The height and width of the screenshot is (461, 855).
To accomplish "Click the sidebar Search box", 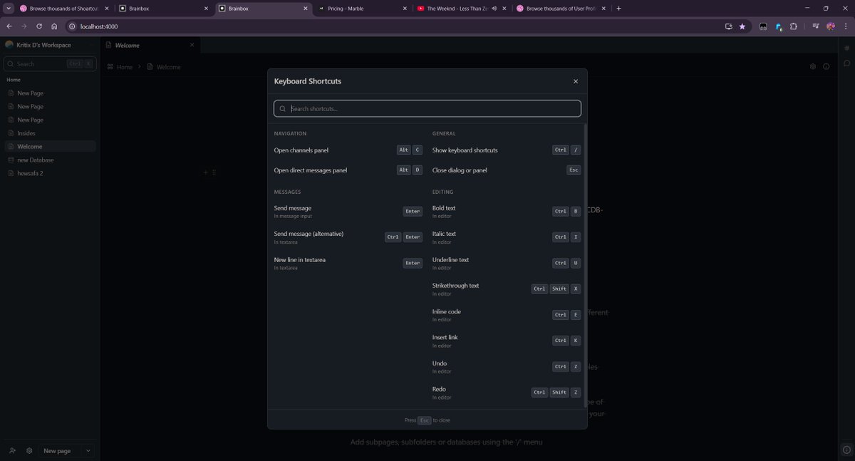I will click(x=50, y=63).
